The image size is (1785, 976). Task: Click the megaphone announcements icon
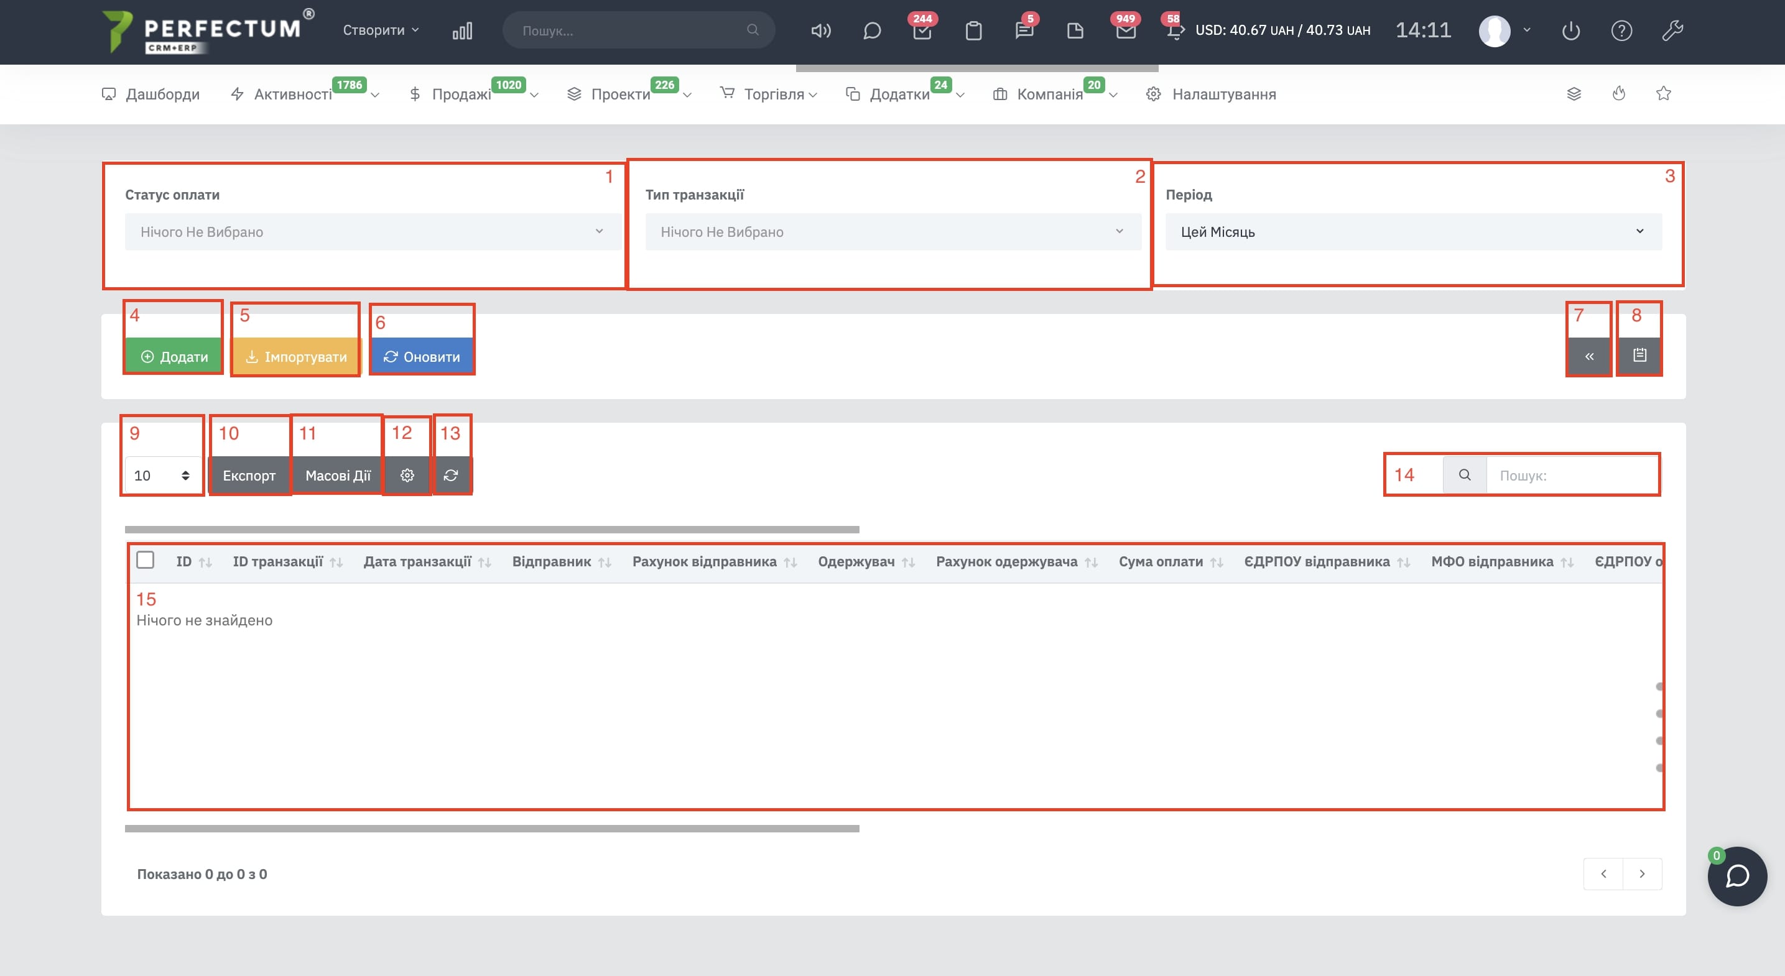(x=820, y=30)
